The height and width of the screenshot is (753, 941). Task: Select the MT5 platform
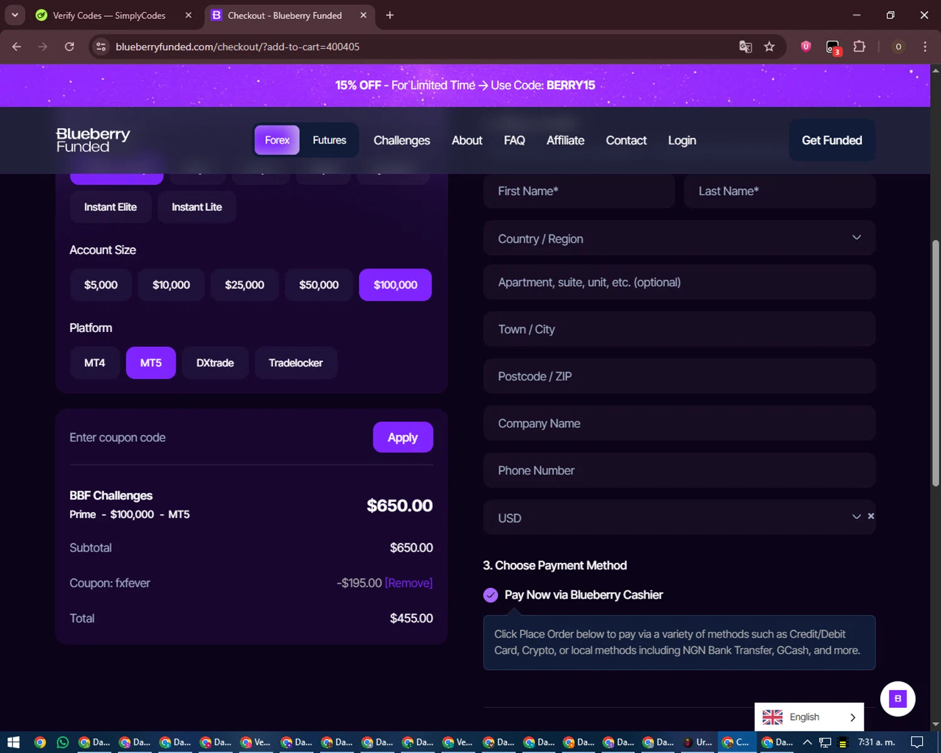coord(151,363)
